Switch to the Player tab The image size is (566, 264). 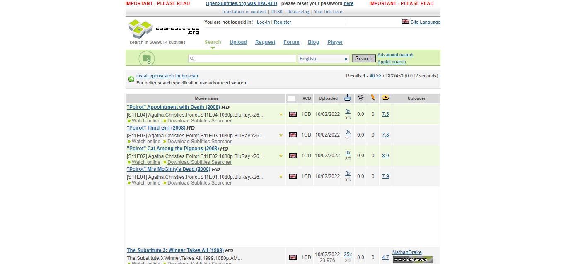335,42
